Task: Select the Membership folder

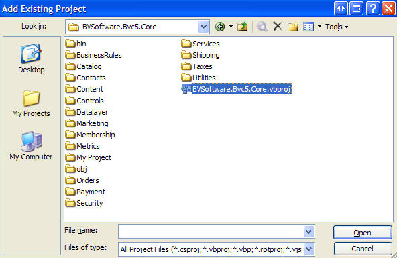Action: point(90,135)
